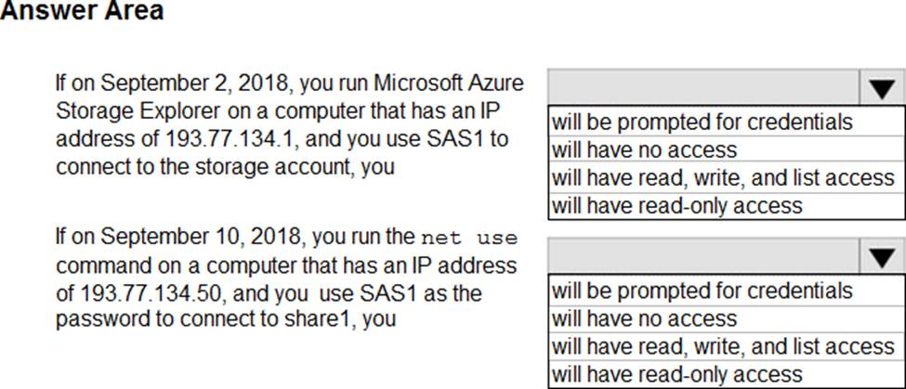
Task: Choose 'will have no access' in first list
Action: pos(727,150)
